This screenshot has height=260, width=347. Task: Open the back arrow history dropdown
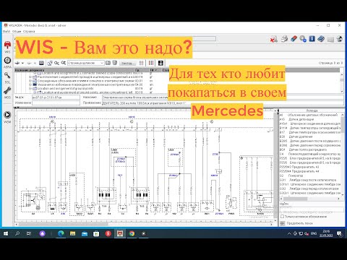click(22, 63)
